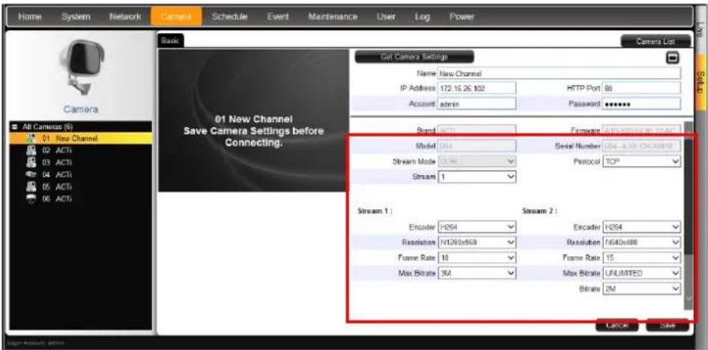Open Stream 1 Resolution dropdown
This screenshot has width=708, height=350.
(x=476, y=243)
